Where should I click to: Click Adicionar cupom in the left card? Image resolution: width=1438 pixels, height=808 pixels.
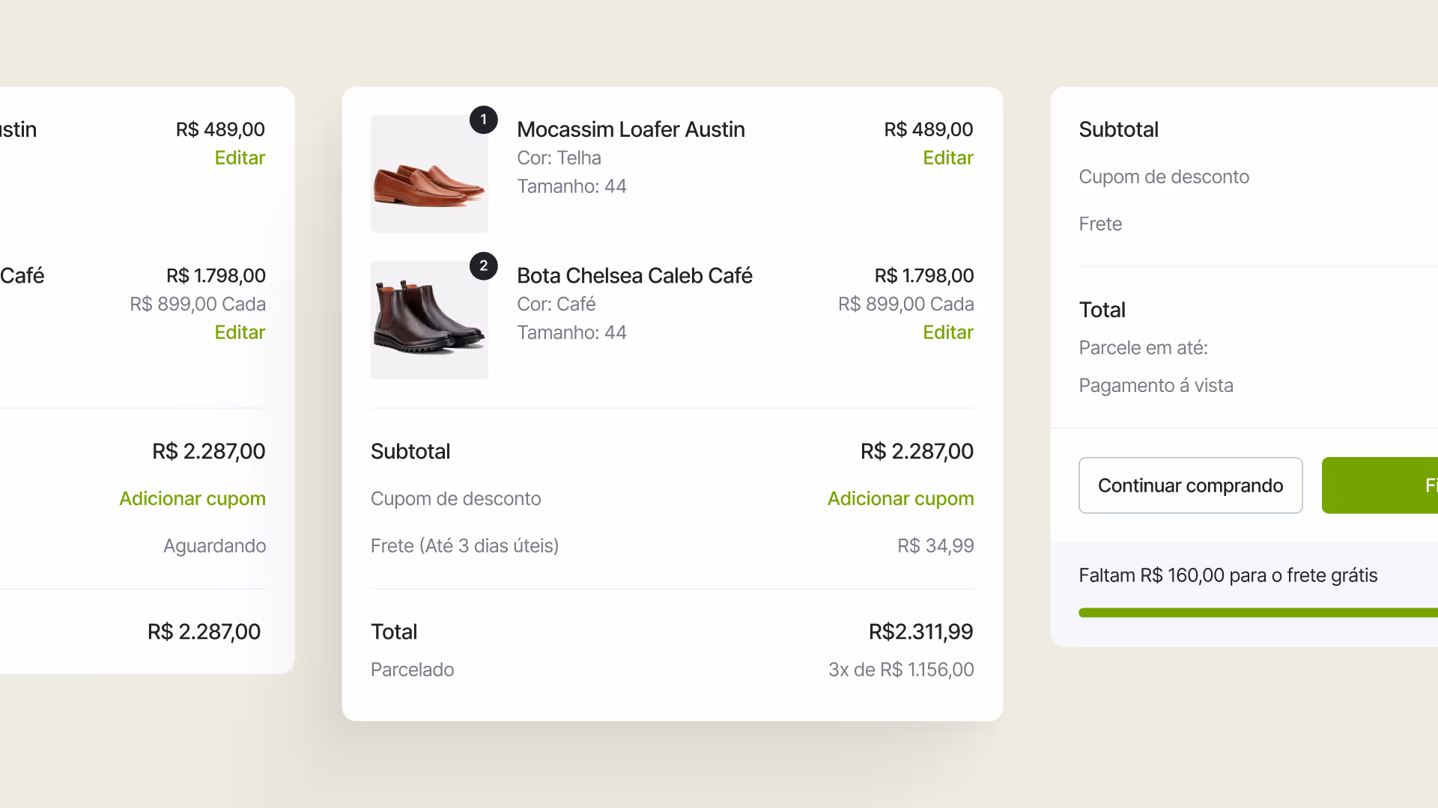point(192,499)
